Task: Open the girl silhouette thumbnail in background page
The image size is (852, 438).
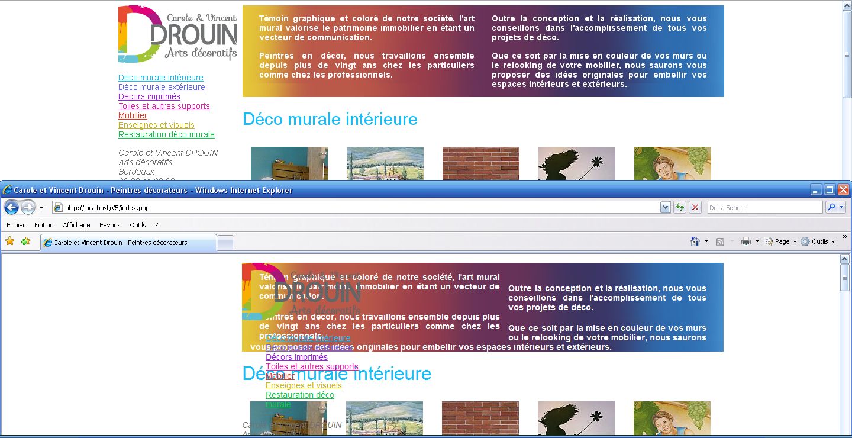Action: point(577,163)
